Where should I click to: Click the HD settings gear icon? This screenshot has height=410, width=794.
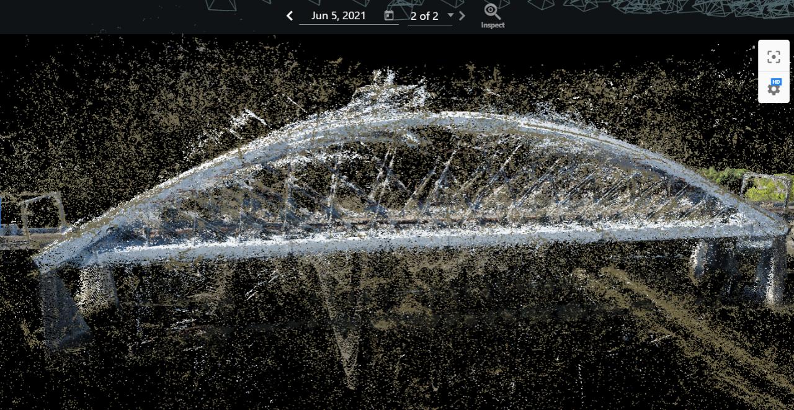(774, 89)
